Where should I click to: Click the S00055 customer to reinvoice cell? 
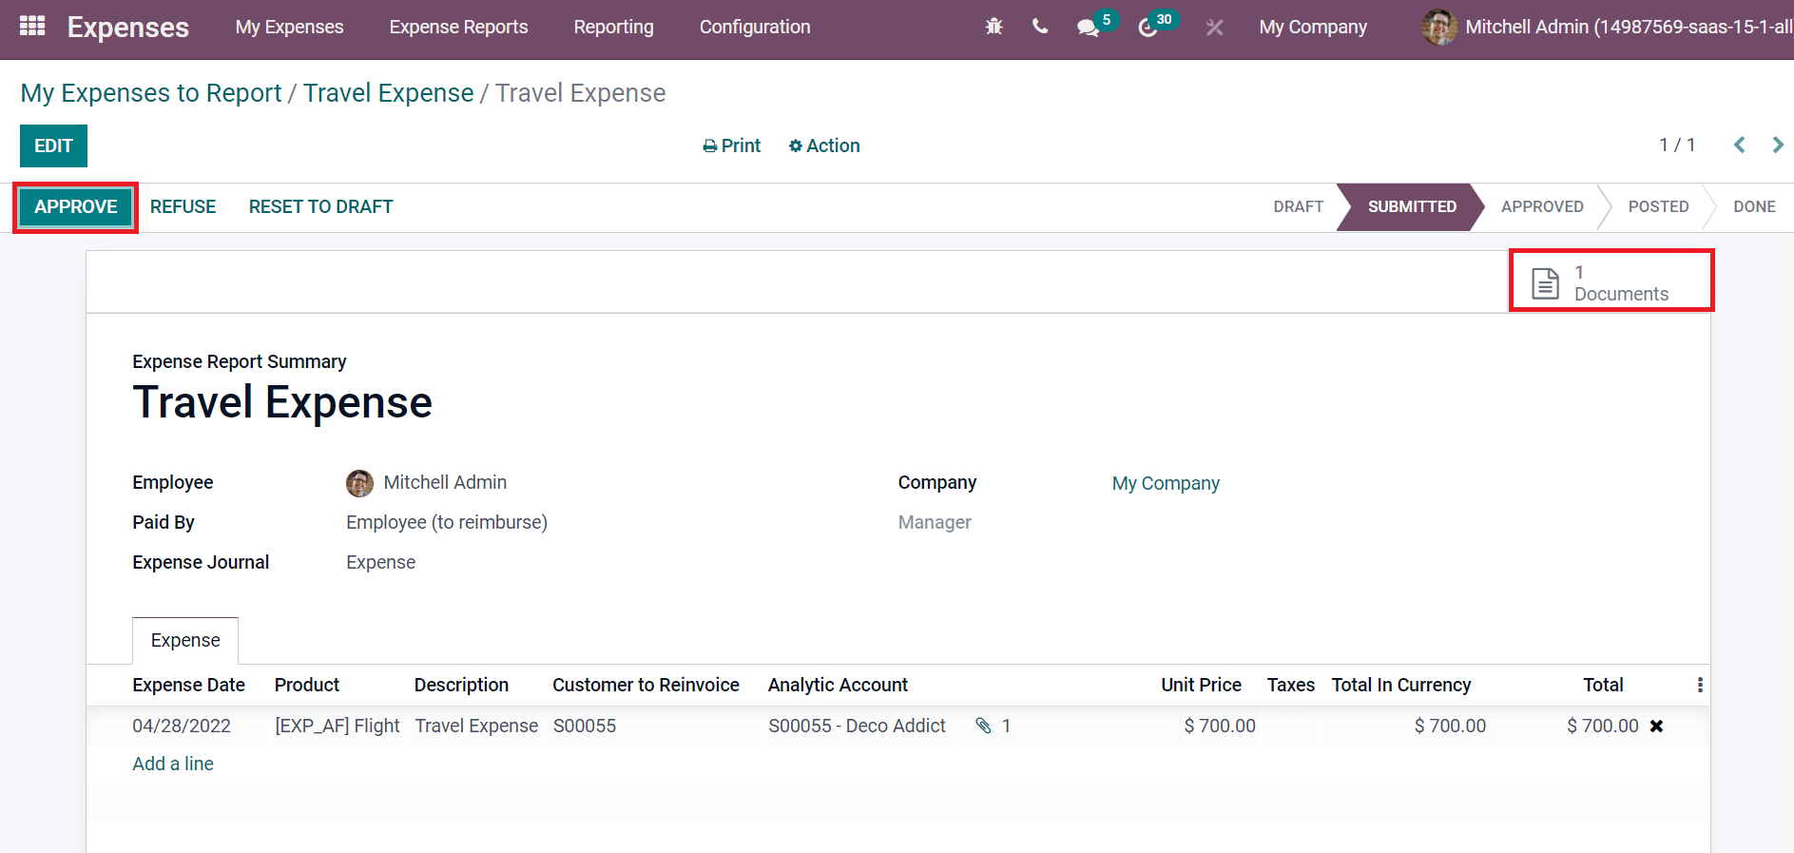coord(585,726)
